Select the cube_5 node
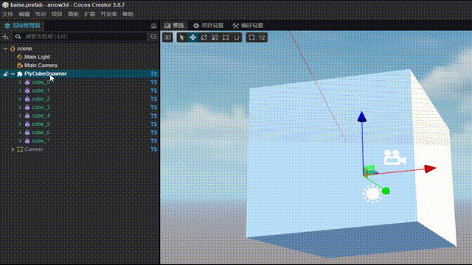This screenshot has width=472, height=265. click(x=41, y=124)
